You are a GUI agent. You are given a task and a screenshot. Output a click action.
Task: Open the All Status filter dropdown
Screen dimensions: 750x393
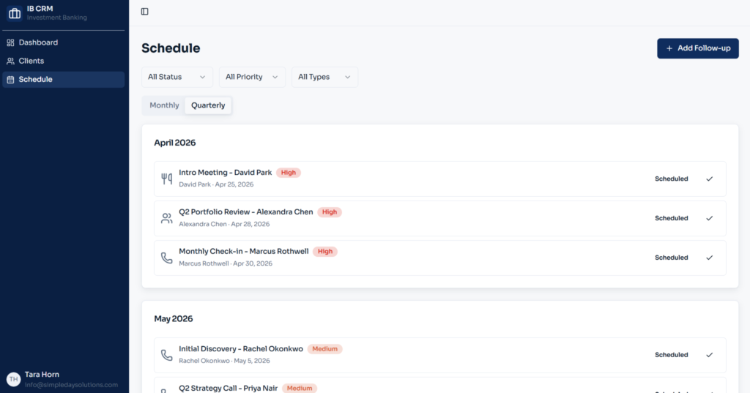(177, 77)
